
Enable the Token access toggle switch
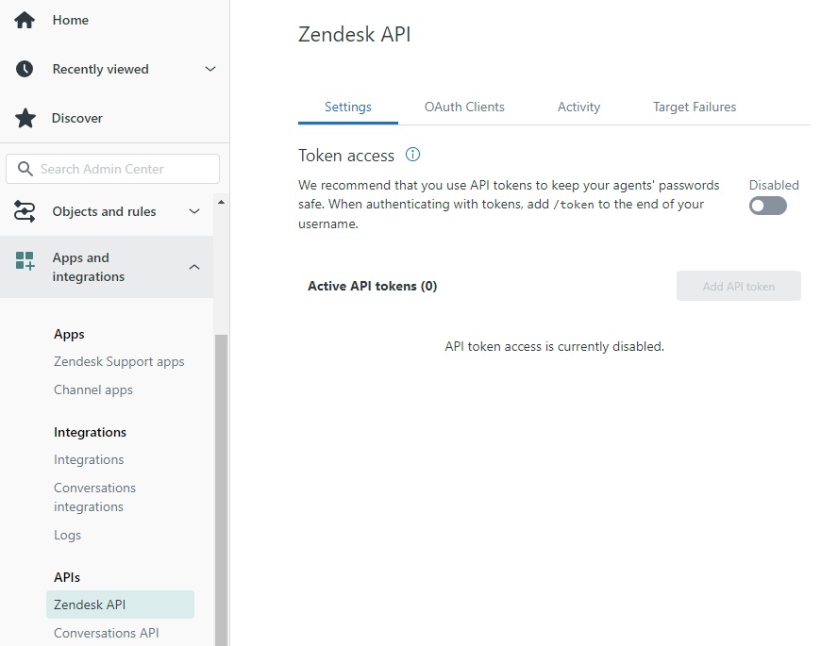coord(767,206)
